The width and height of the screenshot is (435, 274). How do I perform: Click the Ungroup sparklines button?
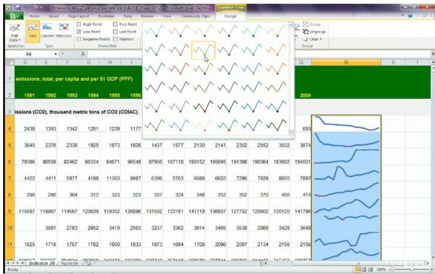314,32
